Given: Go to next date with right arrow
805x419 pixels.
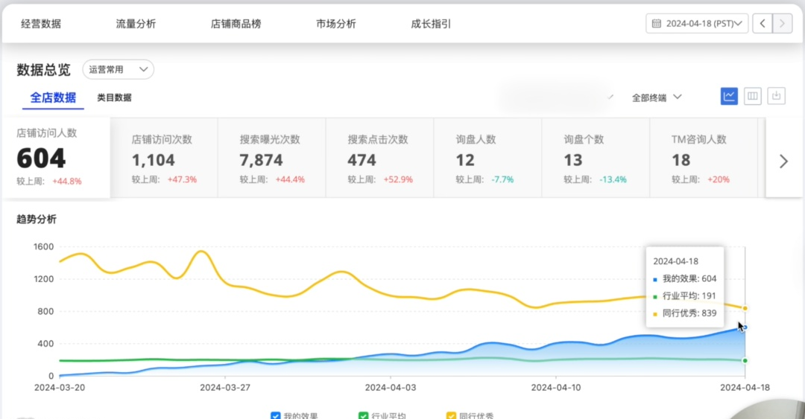Looking at the screenshot, I should tap(783, 24).
